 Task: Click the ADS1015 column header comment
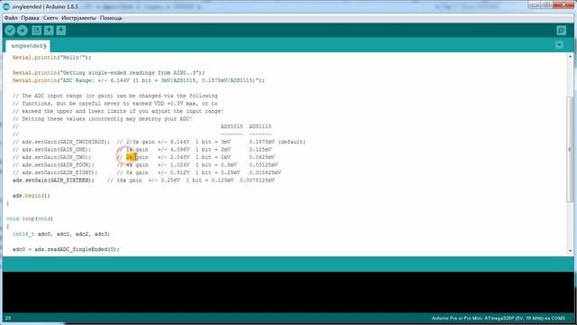232,126
